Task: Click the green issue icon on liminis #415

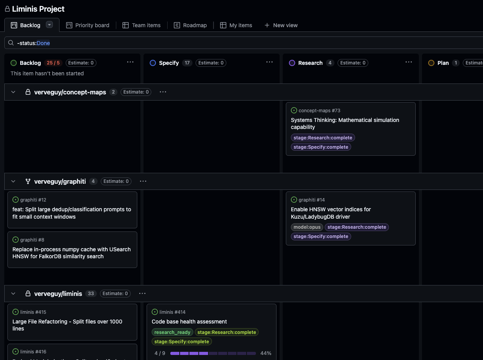Action: point(16,312)
